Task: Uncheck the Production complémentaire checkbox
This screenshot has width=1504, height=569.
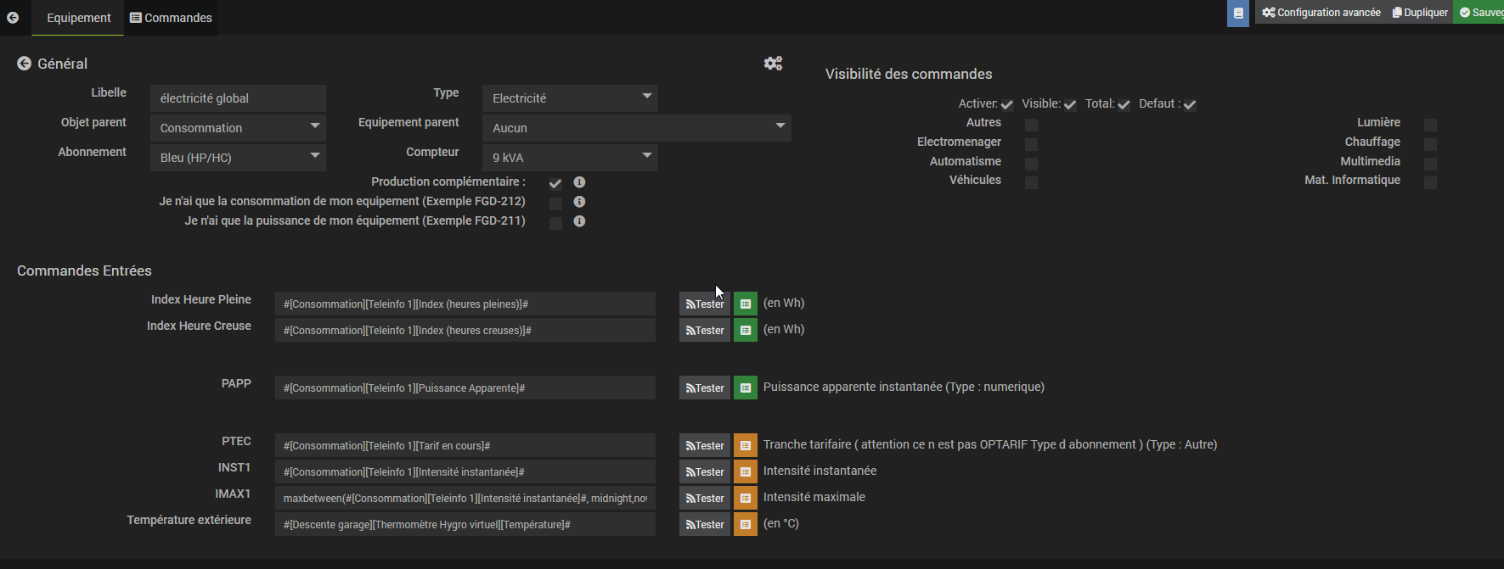Action: [x=555, y=183]
